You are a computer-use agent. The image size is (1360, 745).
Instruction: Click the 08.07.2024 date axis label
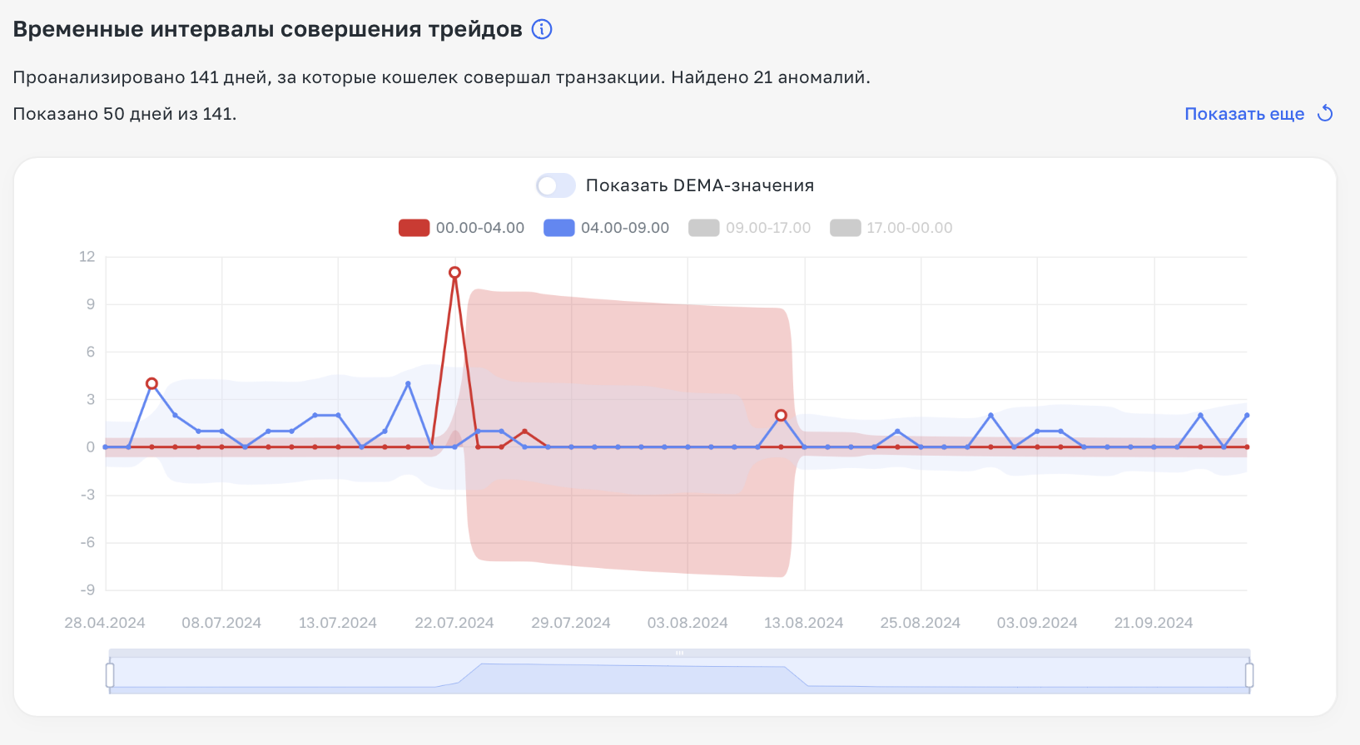(221, 623)
